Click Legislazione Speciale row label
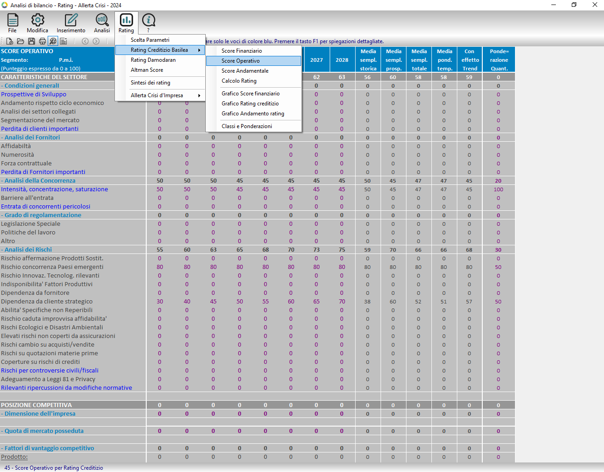This screenshot has height=472, width=604. (x=30, y=224)
